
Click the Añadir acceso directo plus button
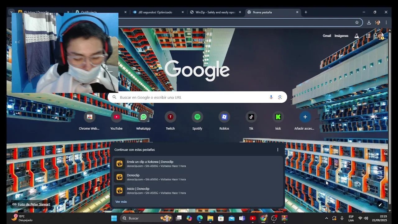tap(305, 117)
